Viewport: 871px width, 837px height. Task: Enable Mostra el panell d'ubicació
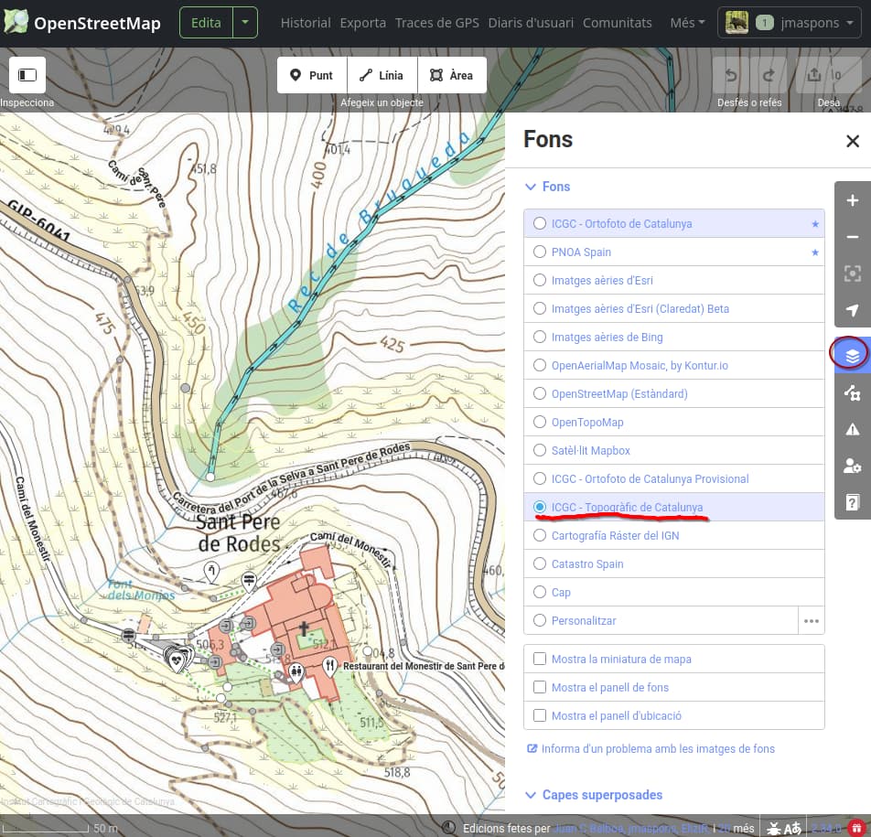tap(673, 715)
